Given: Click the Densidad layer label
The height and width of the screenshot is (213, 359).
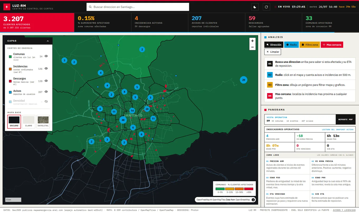Looking at the screenshot, I should tap(19, 101).
